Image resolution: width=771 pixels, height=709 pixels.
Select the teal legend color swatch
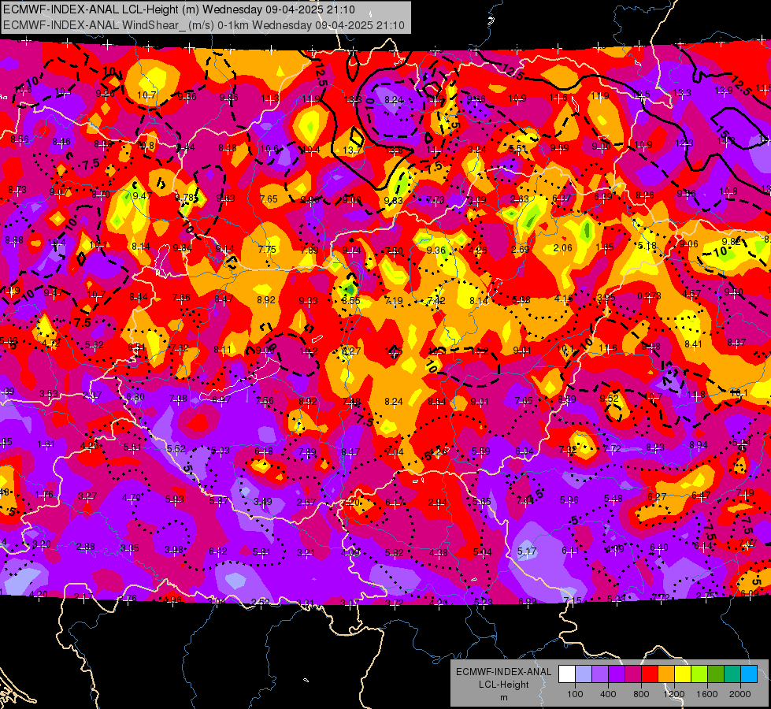click(x=732, y=674)
